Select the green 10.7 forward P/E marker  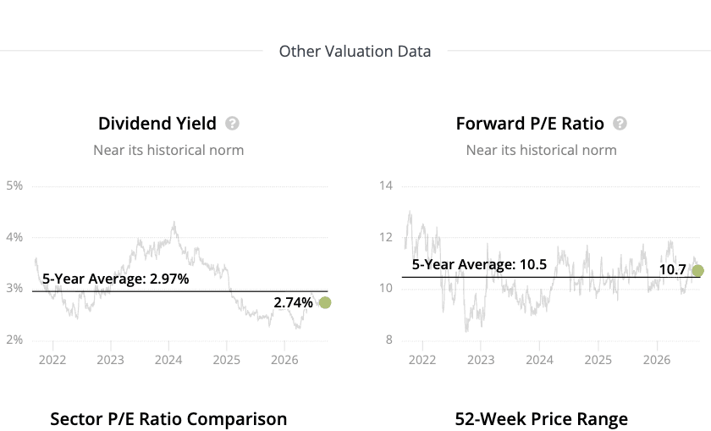click(x=697, y=271)
